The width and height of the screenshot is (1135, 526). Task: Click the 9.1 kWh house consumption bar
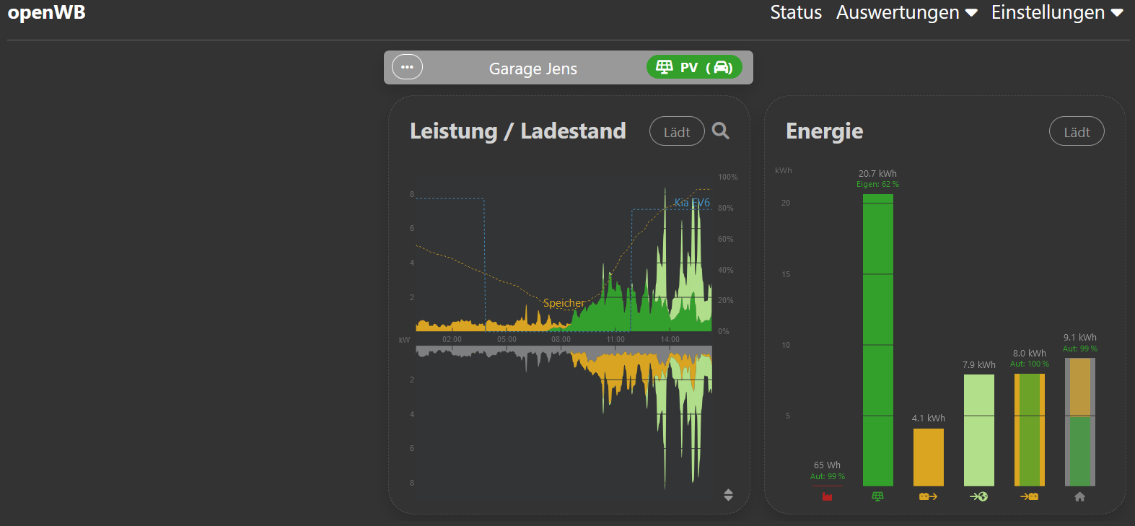[1080, 422]
